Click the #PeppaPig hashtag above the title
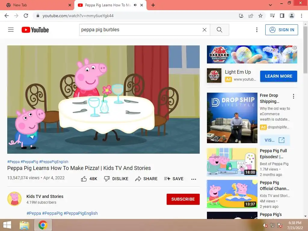The width and height of the screenshot is (308, 231). (x=29, y=162)
